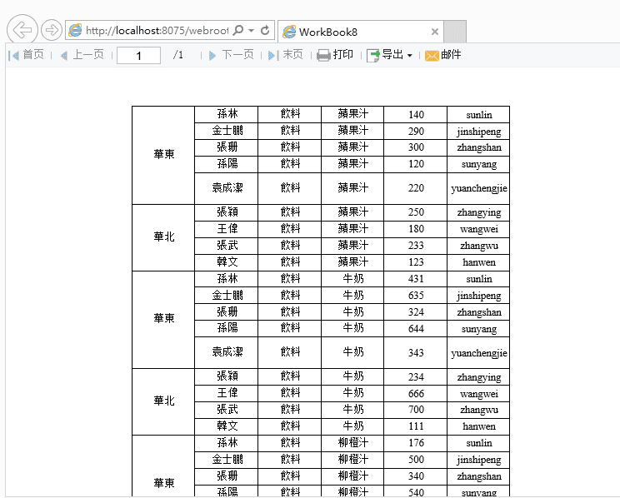Screen dimensions: 620x498
Task: Click yuanchengjie in the 343 row
Action: click(x=479, y=353)
